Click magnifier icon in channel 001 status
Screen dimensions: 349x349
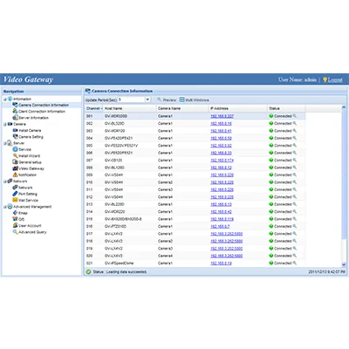pyautogui.click(x=295, y=116)
